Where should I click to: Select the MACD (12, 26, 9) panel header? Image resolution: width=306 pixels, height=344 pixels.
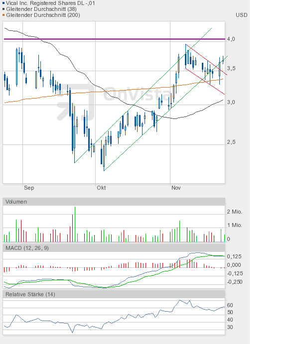coord(27,248)
